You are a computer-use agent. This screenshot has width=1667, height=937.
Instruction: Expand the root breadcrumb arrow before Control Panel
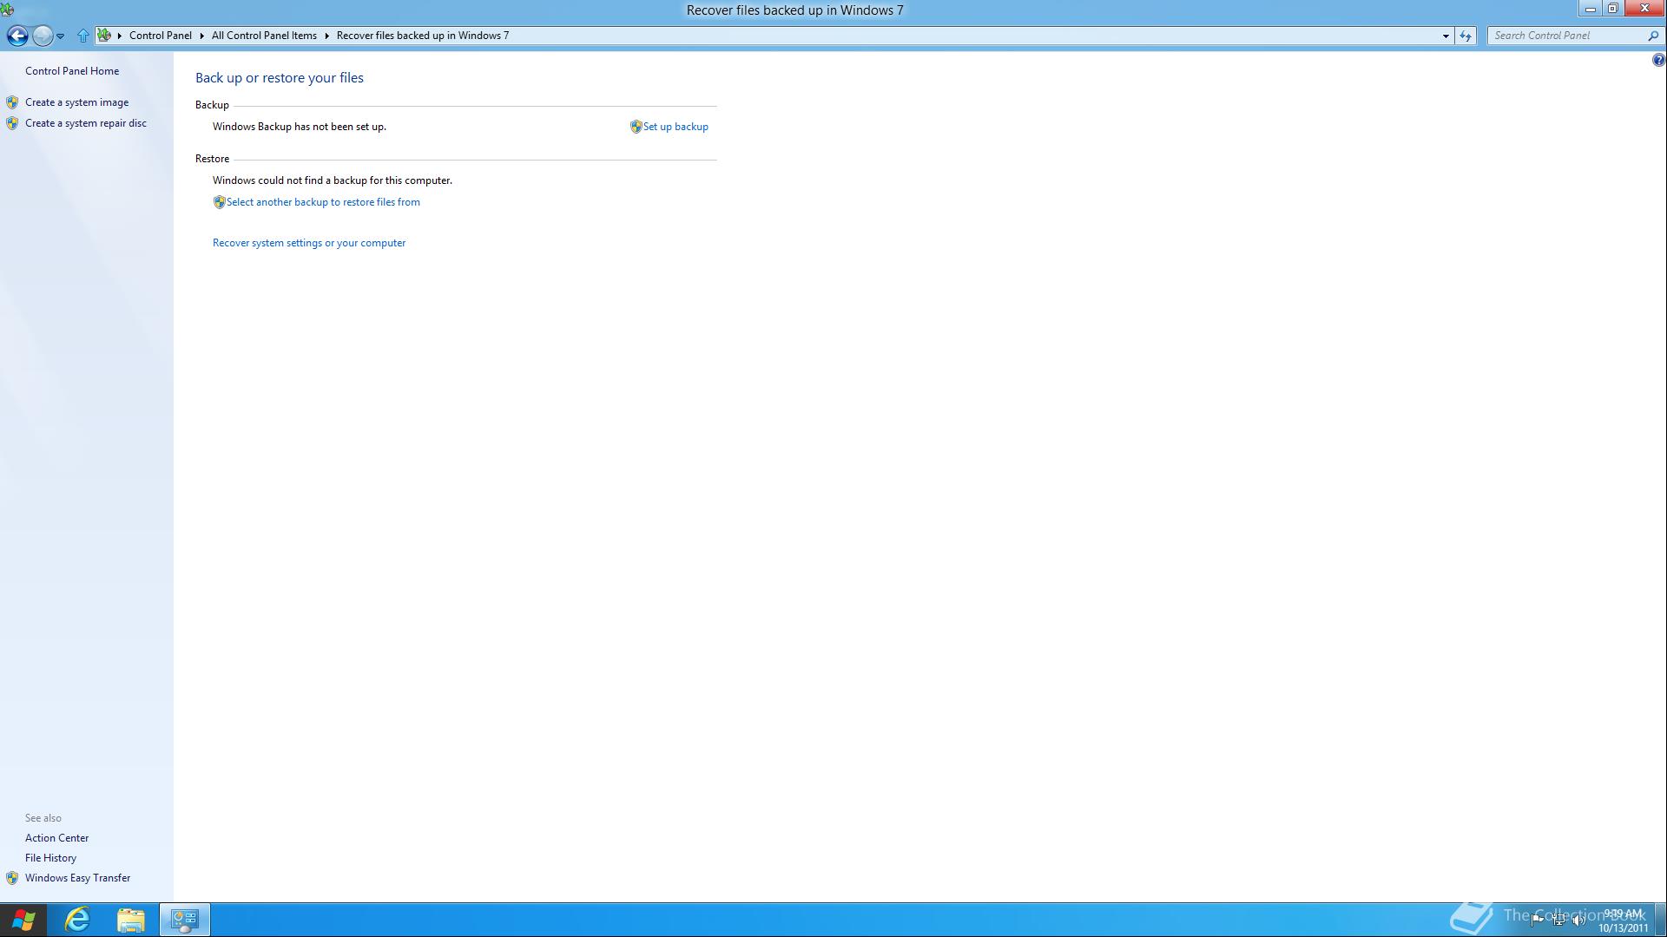tap(120, 36)
